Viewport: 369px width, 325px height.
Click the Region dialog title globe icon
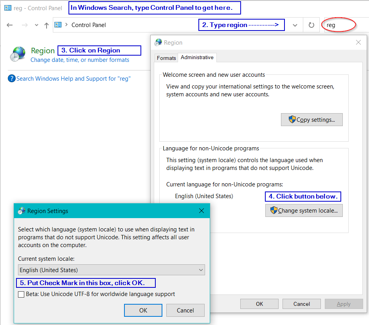tap(158, 42)
